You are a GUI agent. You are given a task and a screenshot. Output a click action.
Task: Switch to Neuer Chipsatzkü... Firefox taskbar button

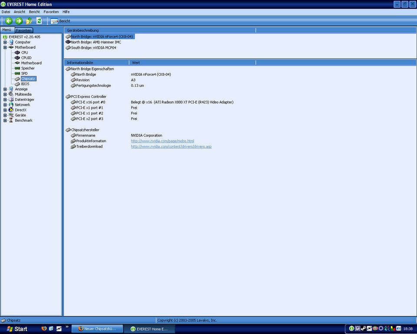click(x=98, y=329)
